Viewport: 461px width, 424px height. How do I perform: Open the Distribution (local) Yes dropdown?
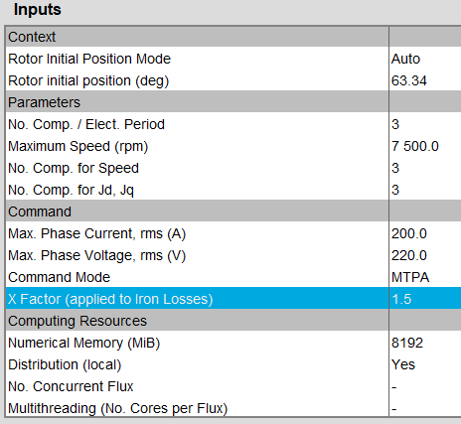point(425,364)
